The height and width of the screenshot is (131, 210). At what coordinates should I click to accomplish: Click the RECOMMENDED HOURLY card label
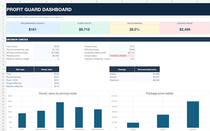pos(32,23)
